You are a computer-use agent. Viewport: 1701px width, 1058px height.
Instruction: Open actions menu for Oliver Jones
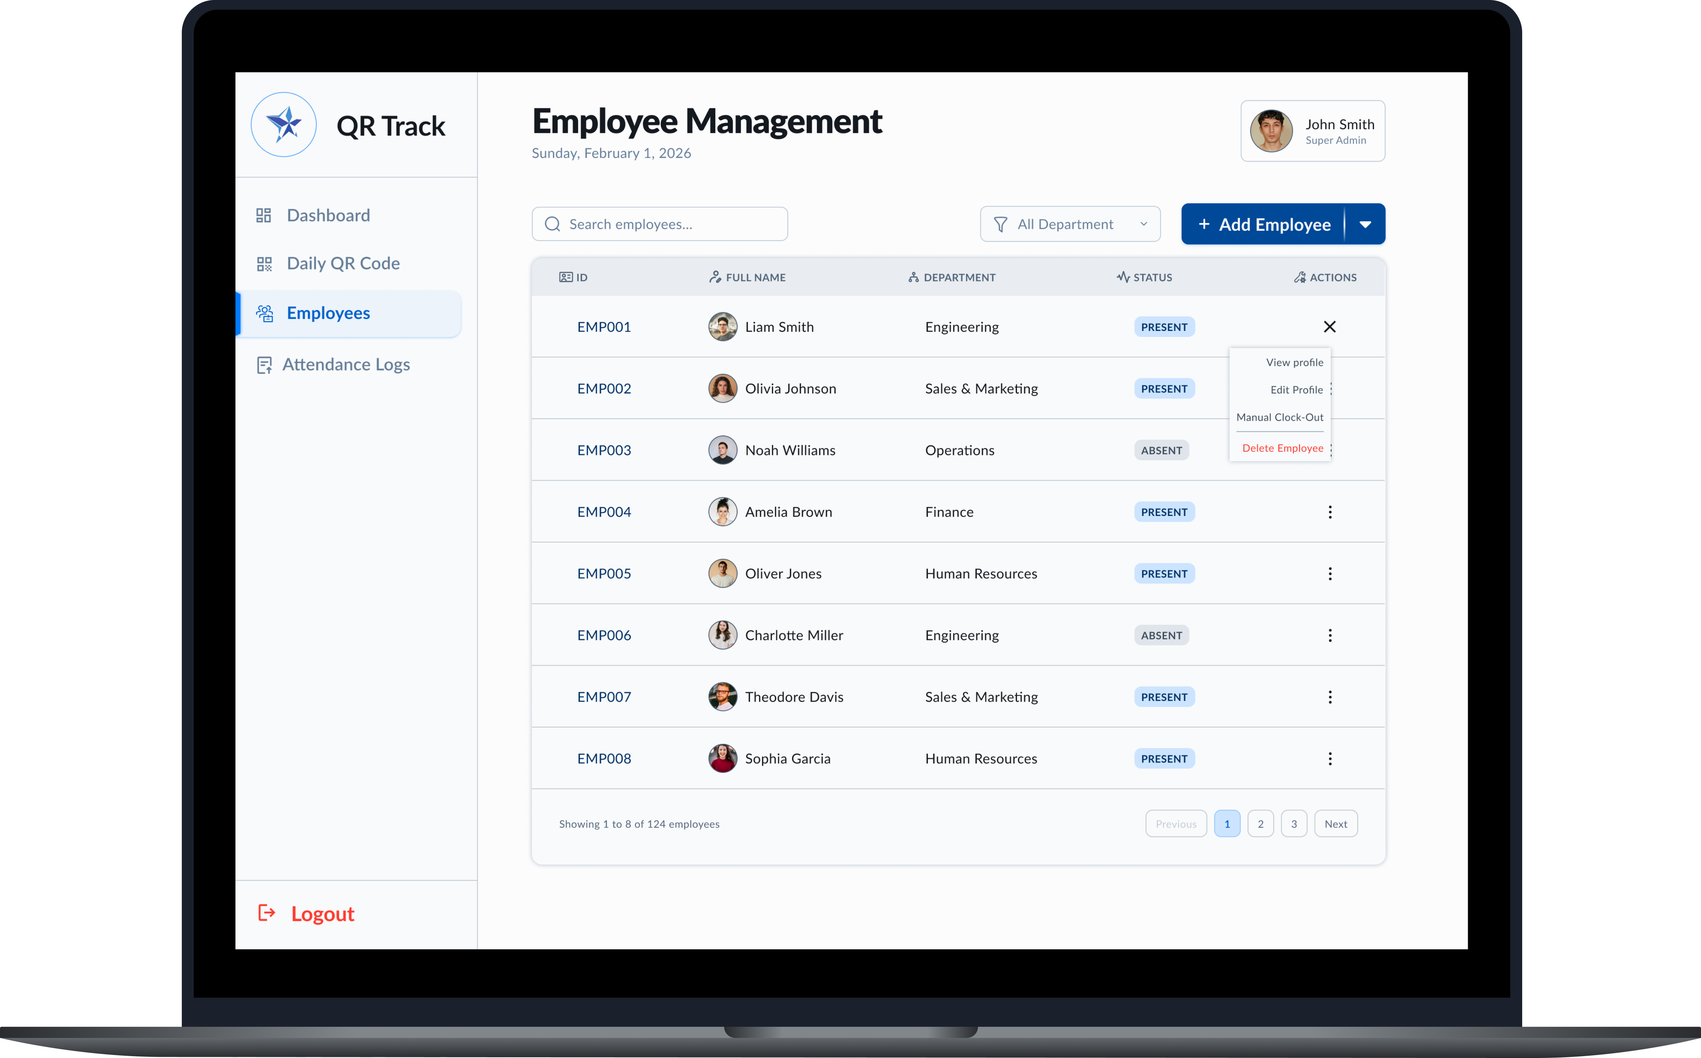click(x=1330, y=574)
